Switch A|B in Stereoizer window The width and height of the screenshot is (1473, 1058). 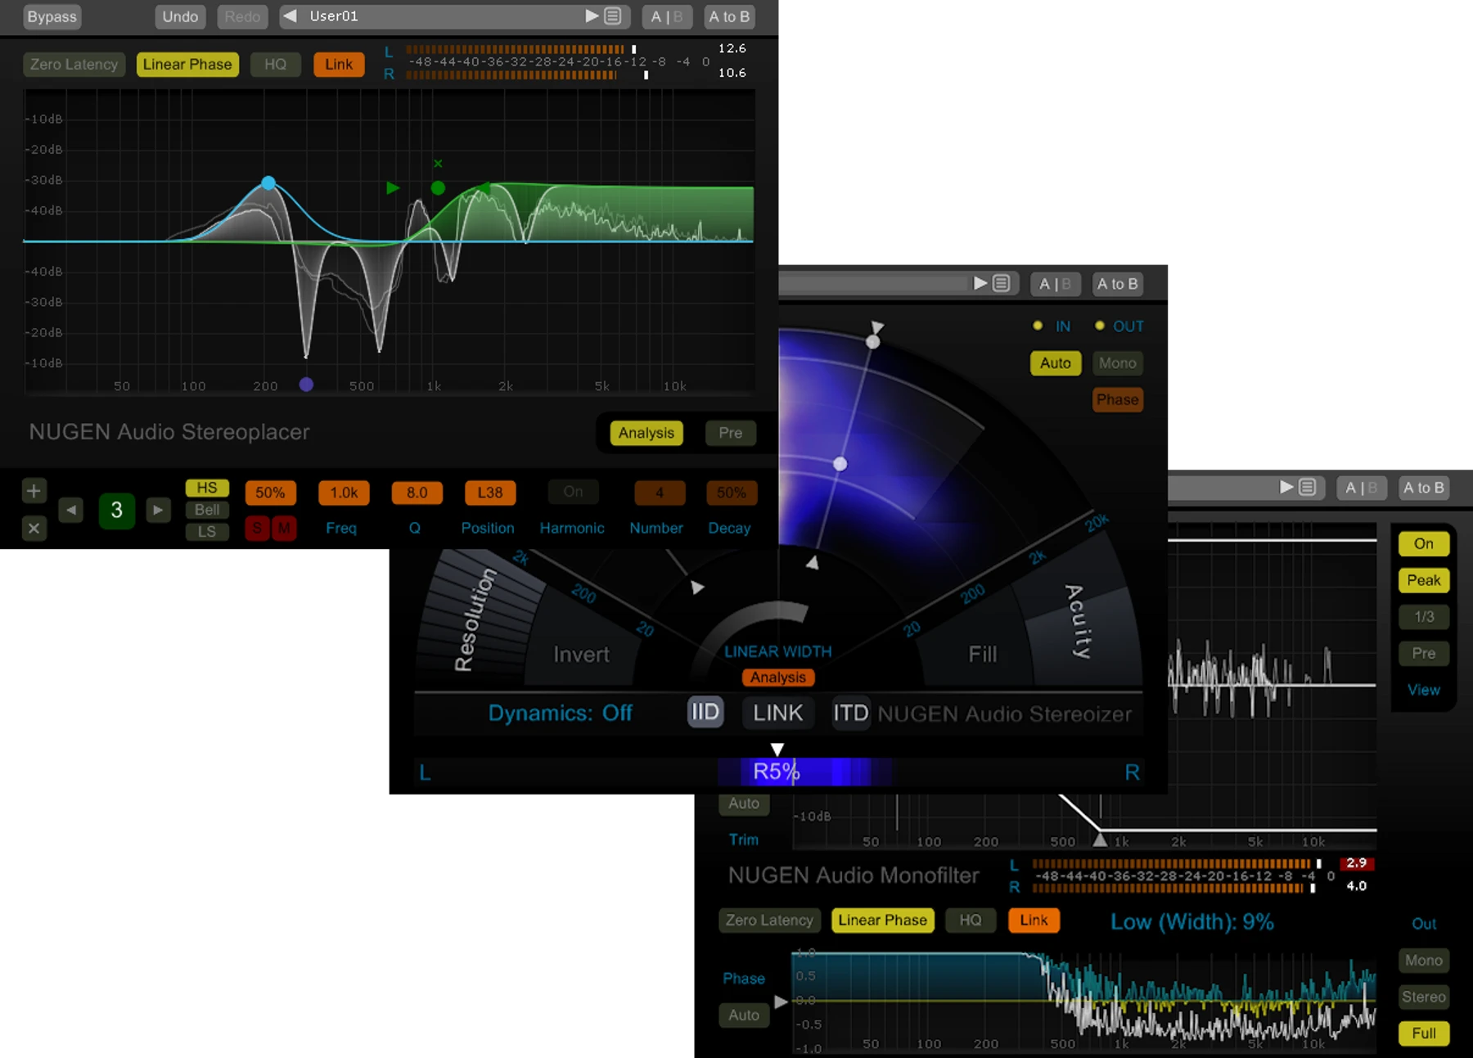pos(1056,284)
